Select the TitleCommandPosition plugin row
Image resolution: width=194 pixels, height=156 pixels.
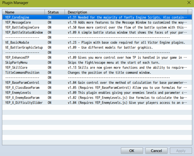[97, 72]
